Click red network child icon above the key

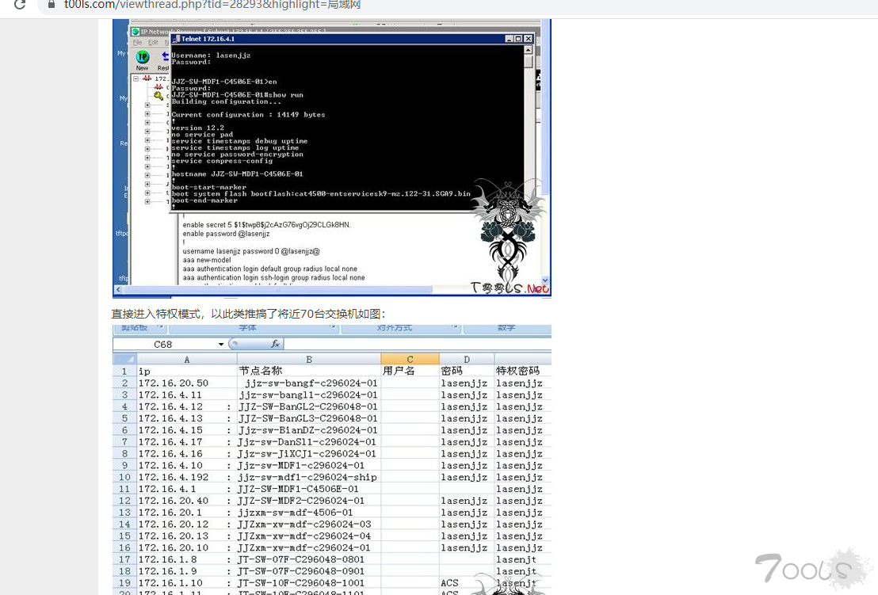[158, 87]
